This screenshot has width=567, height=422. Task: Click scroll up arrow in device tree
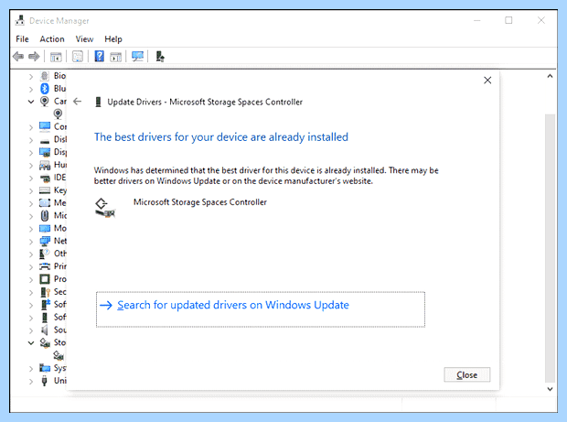[x=550, y=76]
